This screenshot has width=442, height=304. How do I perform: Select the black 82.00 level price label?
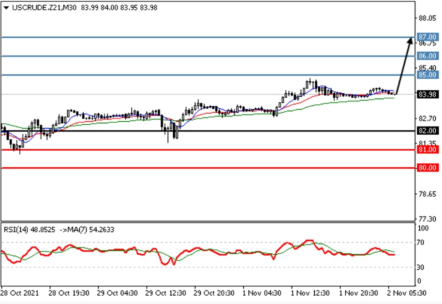point(427,130)
